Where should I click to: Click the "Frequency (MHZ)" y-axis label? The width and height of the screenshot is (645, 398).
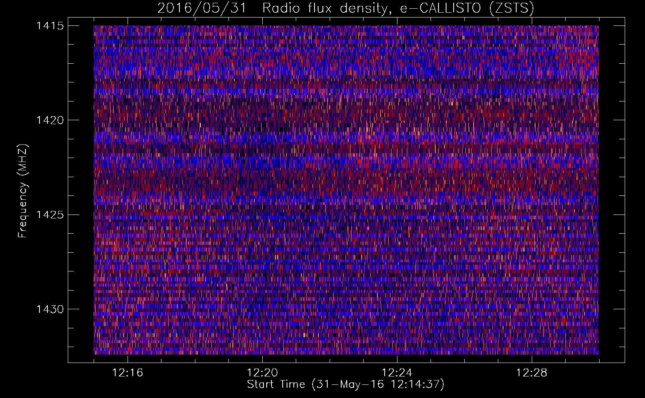click(23, 191)
